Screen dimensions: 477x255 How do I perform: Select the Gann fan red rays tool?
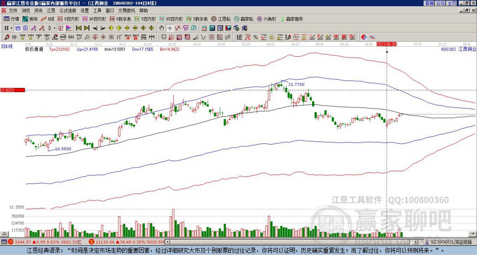pyautogui.click(x=171, y=37)
